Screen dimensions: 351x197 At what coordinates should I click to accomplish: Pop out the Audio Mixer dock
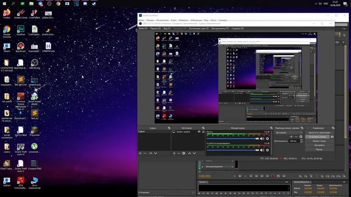(271, 128)
